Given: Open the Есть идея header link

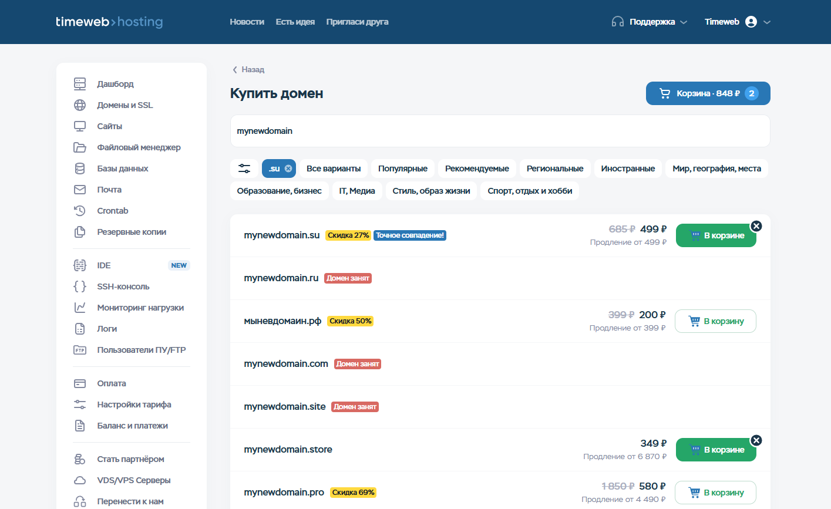Looking at the screenshot, I should point(295,22).
